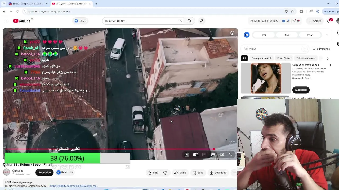View site information icon in address bar
The width and height of the screenshot is (339, 190).
[25, 11]
